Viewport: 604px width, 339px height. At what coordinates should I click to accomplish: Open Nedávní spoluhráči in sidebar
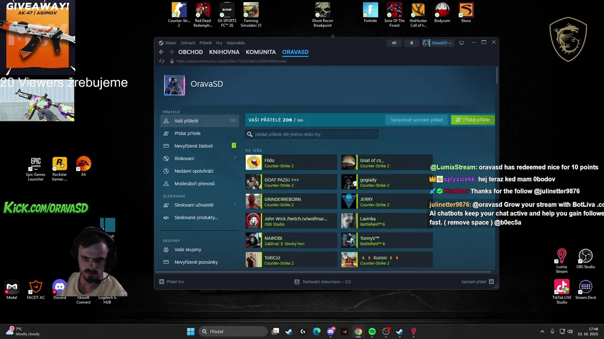pyautogui.click(x=200, y=171)
